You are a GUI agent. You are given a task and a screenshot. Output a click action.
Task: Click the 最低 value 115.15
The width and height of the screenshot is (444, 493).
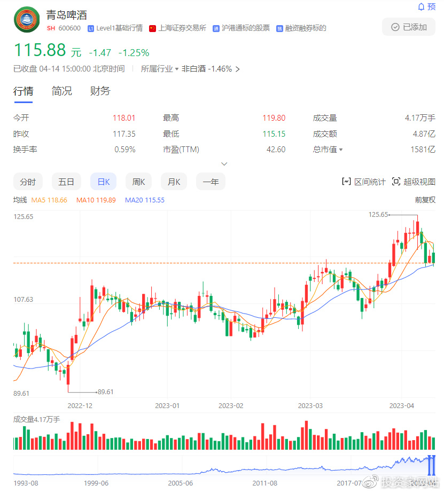point(274,134)
